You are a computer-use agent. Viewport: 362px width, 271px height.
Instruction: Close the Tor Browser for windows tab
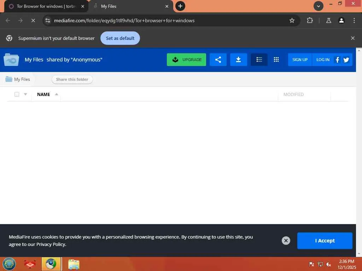tap(83, 6)
